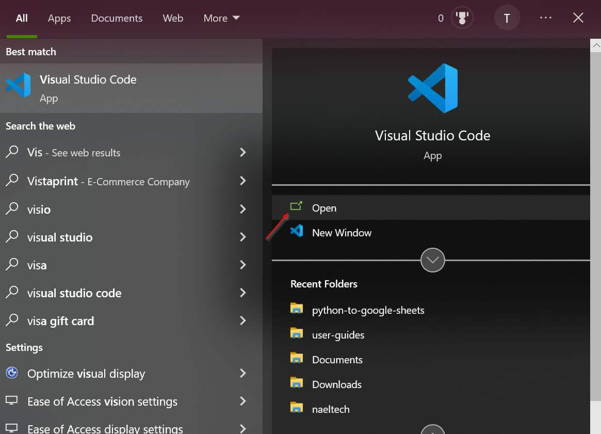The width and height of the screenshot is (601, 434).
Task: Click search icon beside 'visa gift card'
Action: (x=12, y=320)
